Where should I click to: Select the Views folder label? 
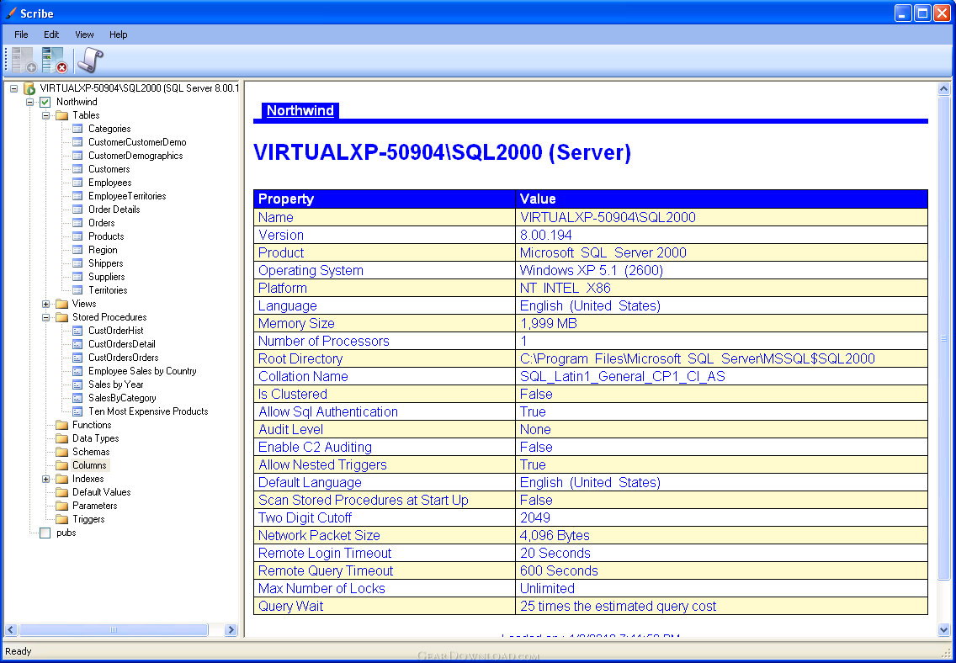pyautogui.click(x=84, y=304)
